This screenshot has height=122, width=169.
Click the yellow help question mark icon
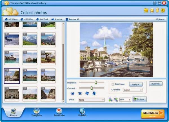tap(163, 10)
